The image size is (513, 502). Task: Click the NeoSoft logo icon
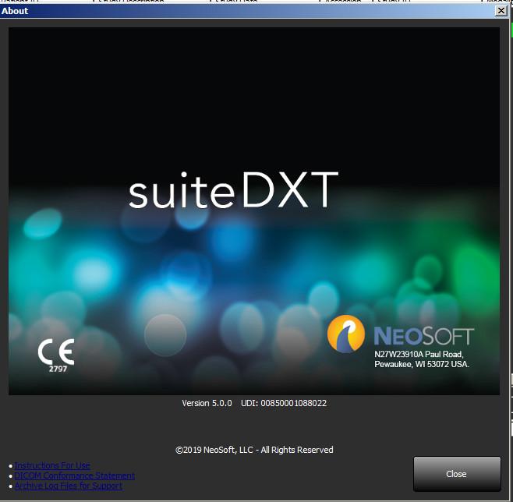[346, 334]
